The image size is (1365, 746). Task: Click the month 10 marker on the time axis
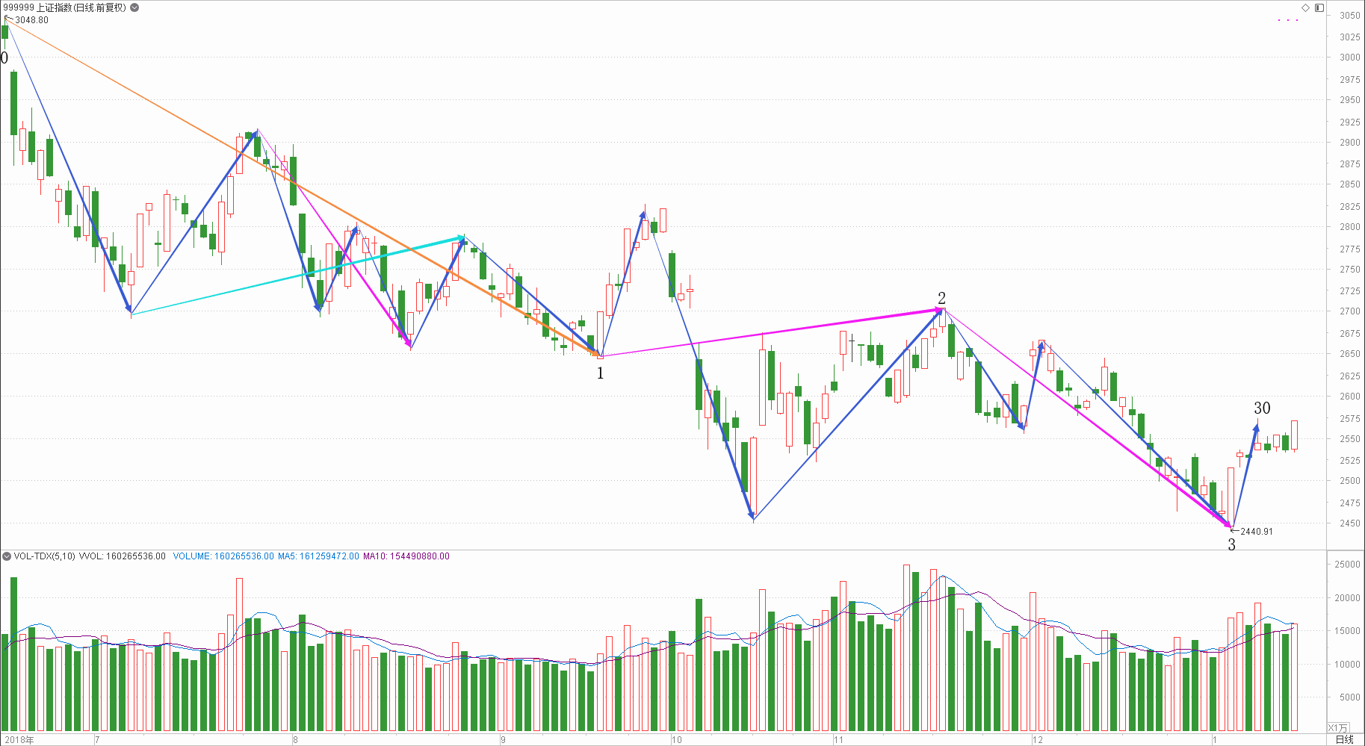click(x=677, y=740)
